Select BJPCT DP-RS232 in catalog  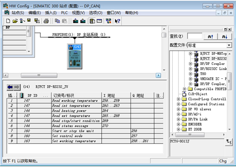point(213,58)
